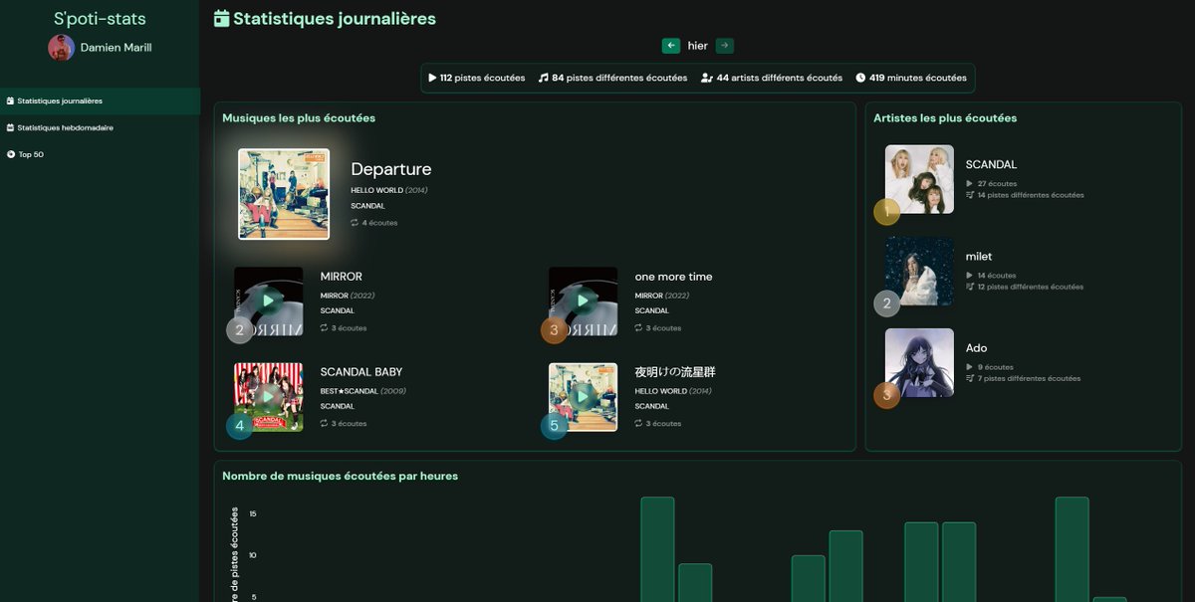The width and height of the screenshot is (1195, 602).
Task: Go to previous day with left arrow
Action: click(671, 46)
